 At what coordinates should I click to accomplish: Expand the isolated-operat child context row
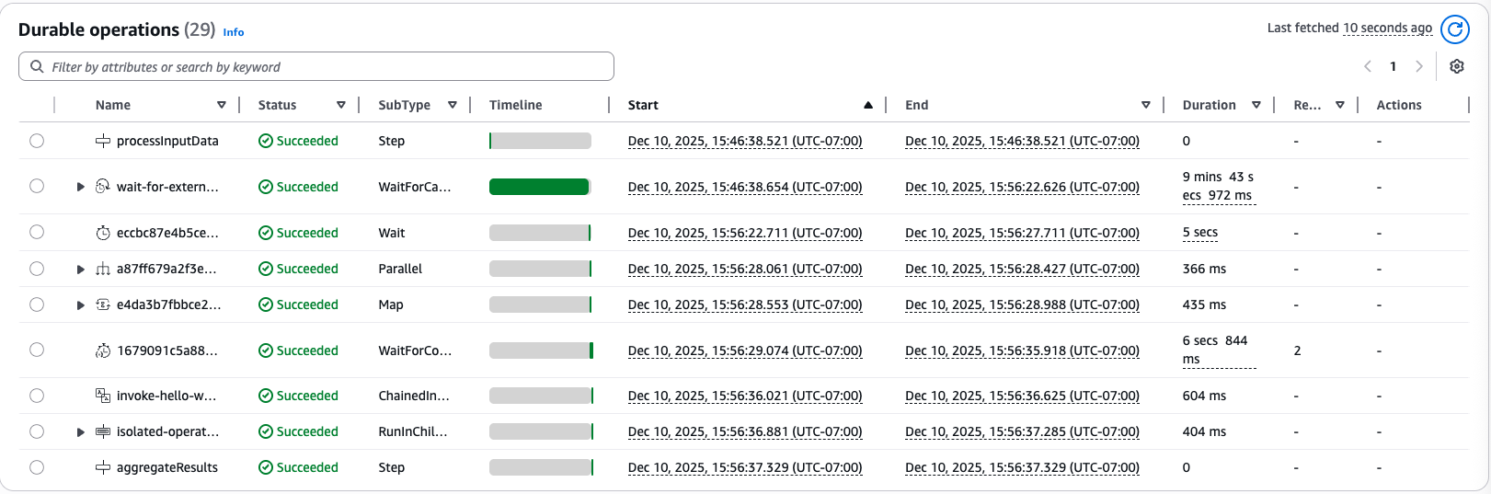(81, 431)
